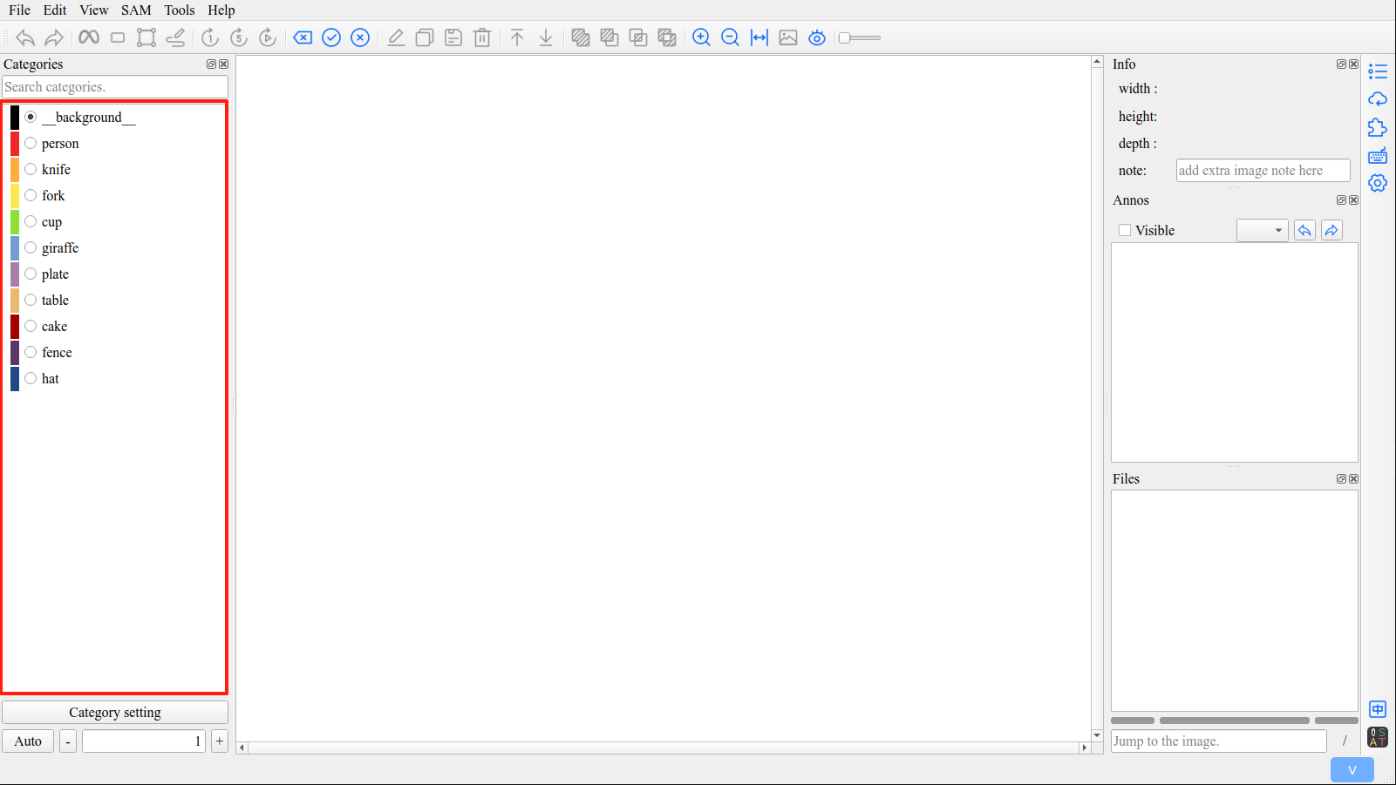The width and height of the screenshot is (1396, 785).
Task: Open model manager cloud icon
Action: (1378, 99)
